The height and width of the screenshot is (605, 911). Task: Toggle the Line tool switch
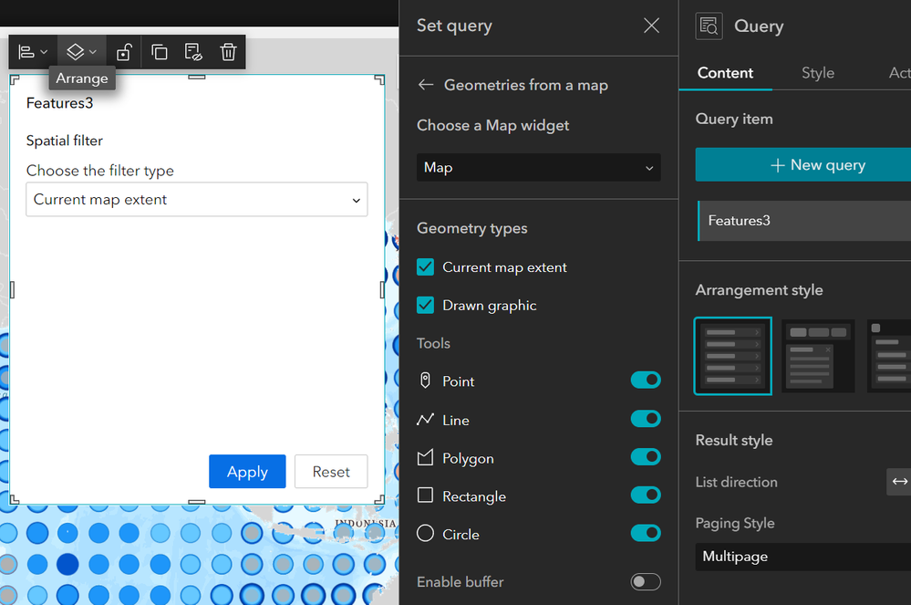click(646, 419)
